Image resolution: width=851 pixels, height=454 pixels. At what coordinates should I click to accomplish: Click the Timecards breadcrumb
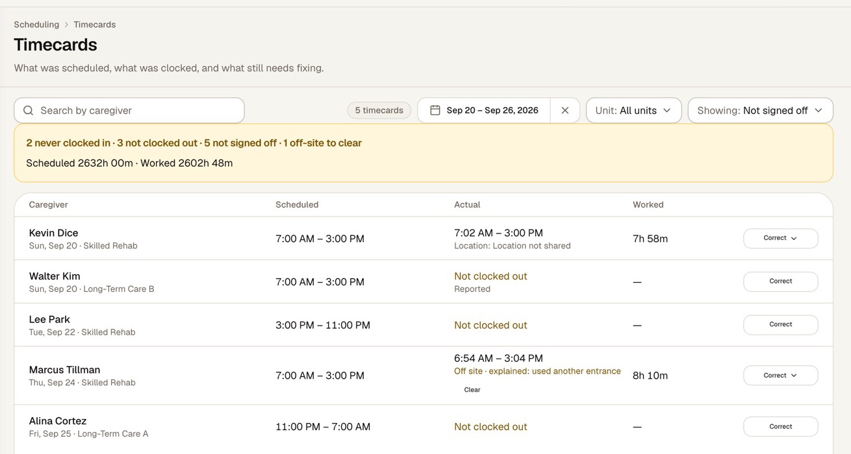pyautogui.click(x=94, y=25)
